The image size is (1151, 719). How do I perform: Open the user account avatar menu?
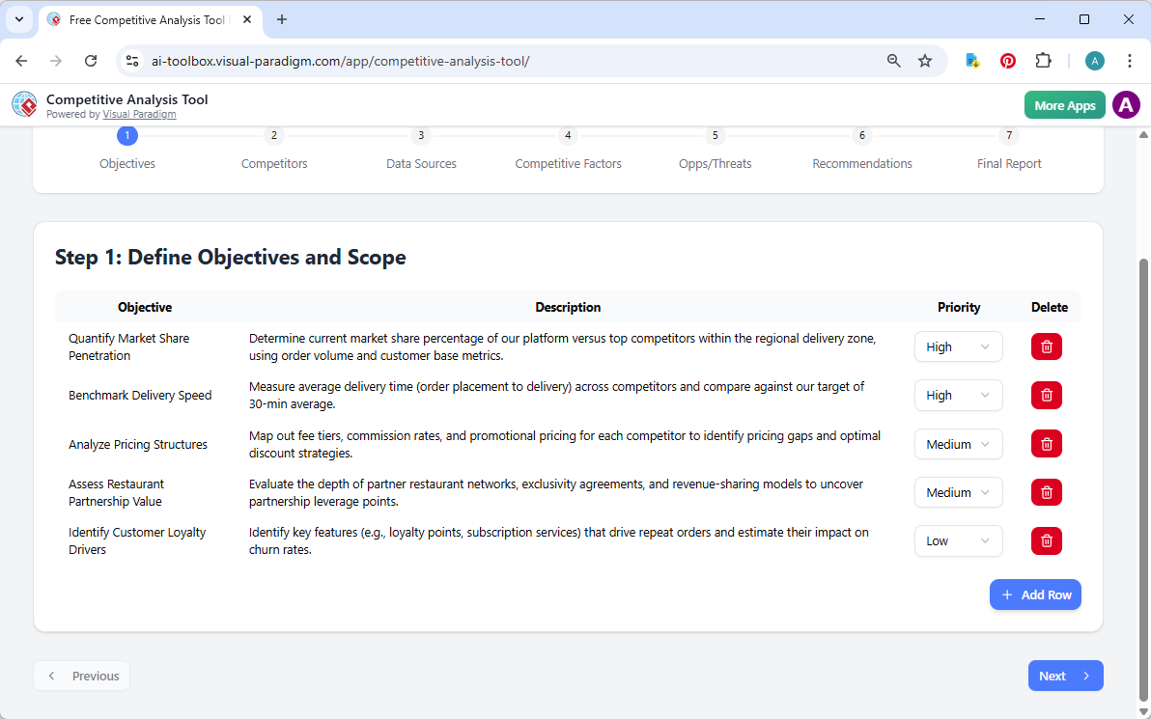tap(1126, 104)
